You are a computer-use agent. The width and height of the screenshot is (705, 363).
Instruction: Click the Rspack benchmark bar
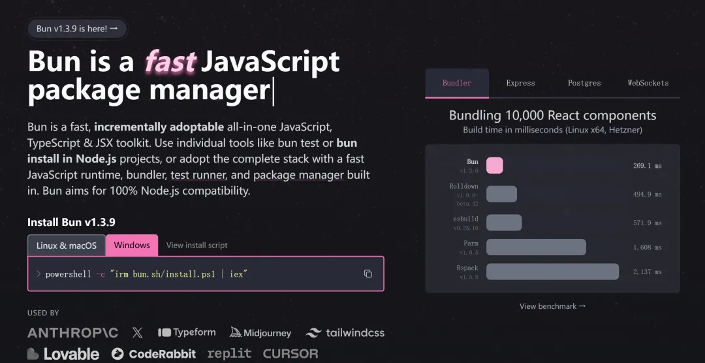click(553, 272)
